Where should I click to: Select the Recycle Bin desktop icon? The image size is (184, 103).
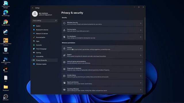pyautogui.click(x=6, y=51)
